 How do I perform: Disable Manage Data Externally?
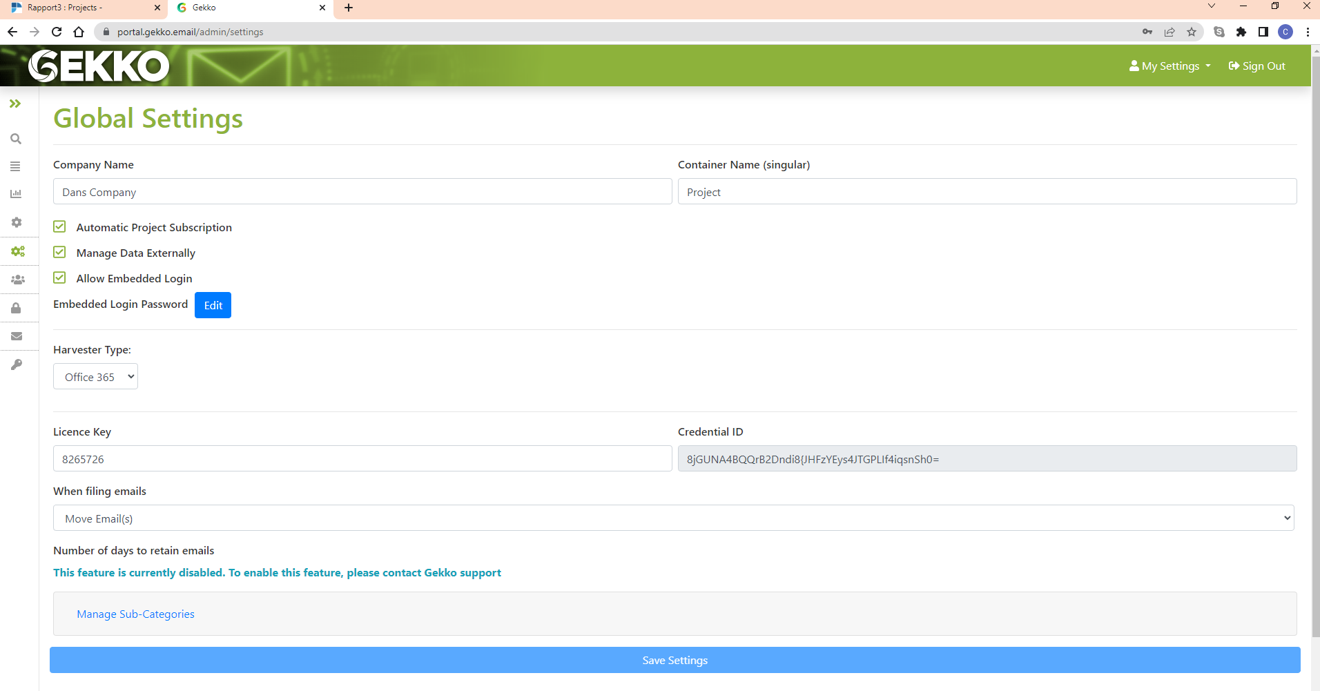(x=59, y=251)
